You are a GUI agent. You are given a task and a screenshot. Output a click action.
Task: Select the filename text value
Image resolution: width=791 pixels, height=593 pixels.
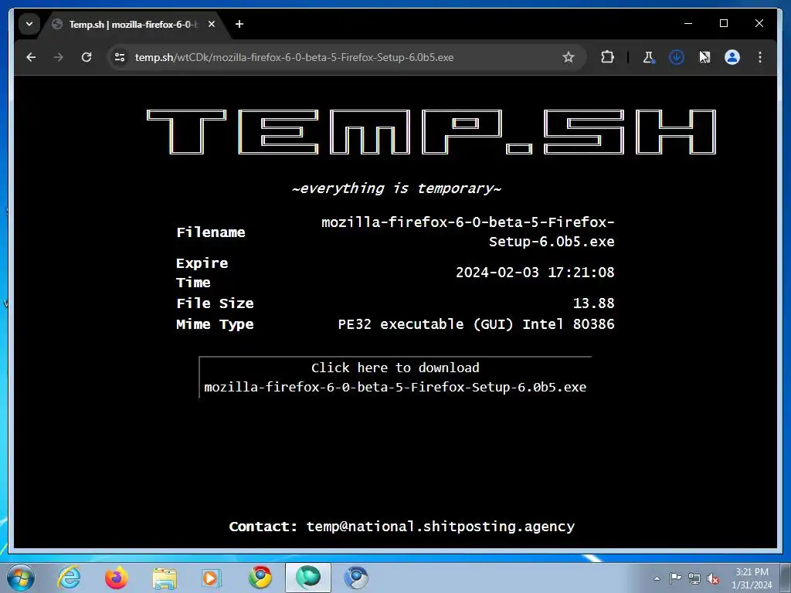(467, 232)
